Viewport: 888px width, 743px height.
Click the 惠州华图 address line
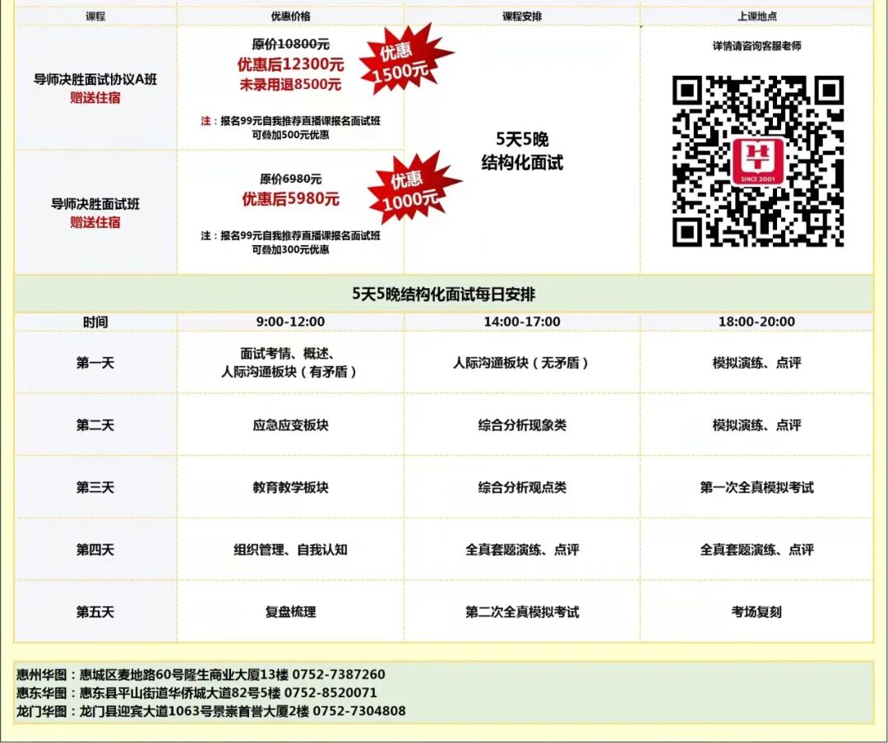(201, 675)
